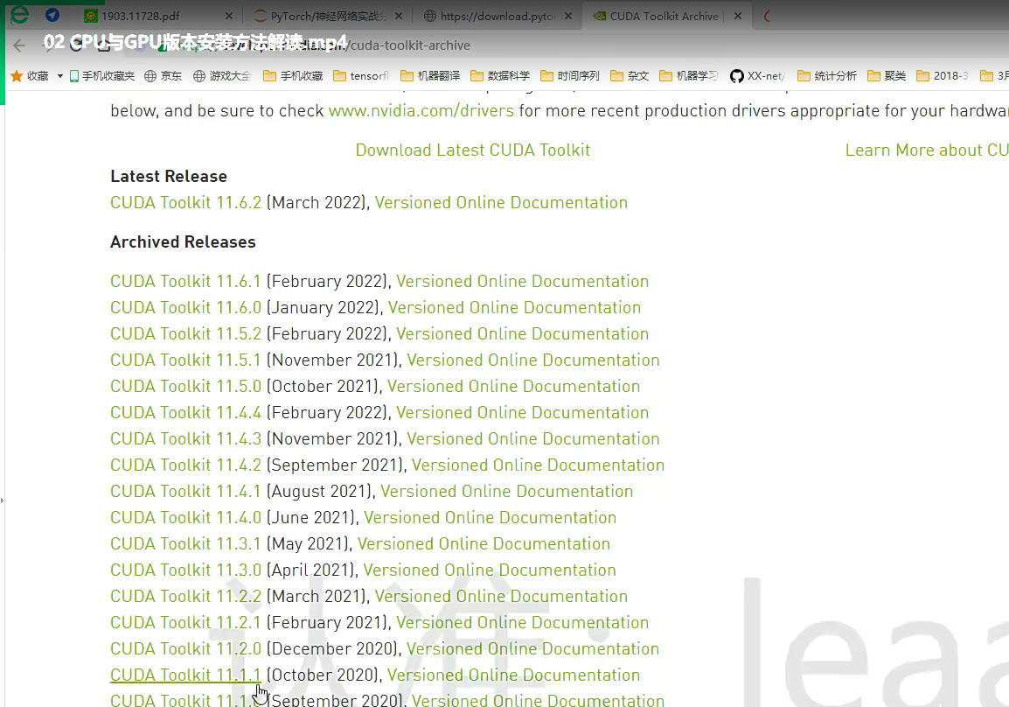Viewport: 1009px width, 707px height.
Task: Click the browser back arrow
Action: pyautogui.click(x=19, y=45)
